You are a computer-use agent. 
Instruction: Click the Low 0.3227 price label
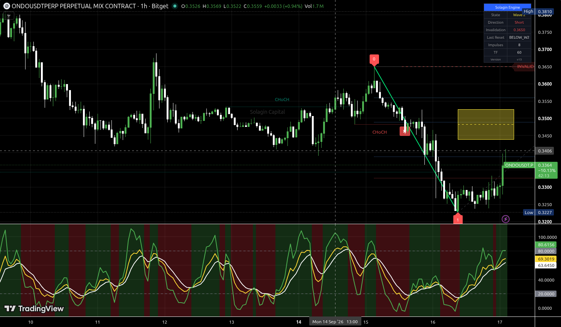point(538,212)
